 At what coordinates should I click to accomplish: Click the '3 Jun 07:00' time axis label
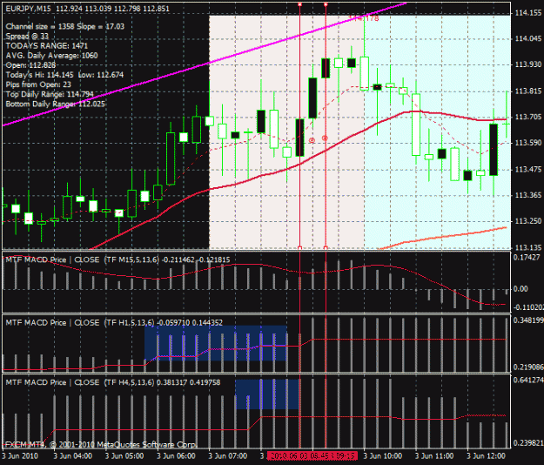[x=227, y=456]
